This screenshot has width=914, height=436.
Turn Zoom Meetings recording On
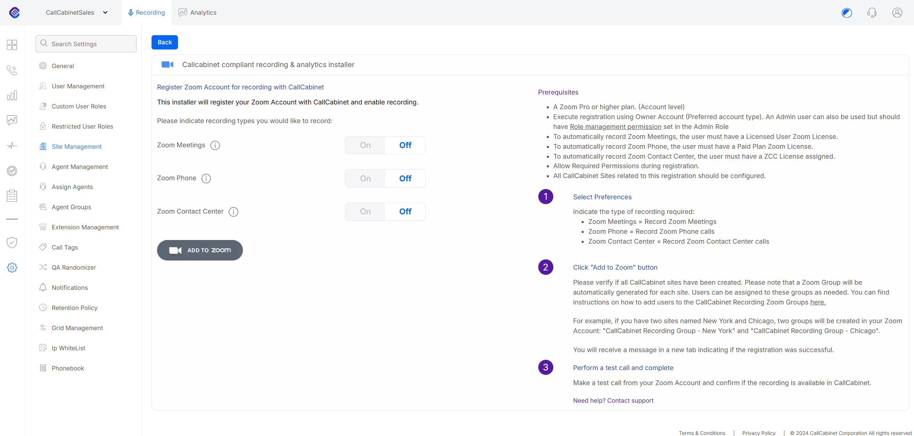[365, 145]
